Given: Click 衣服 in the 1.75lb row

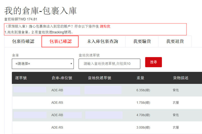Looking at the screenshot, I should coord(176,103).
